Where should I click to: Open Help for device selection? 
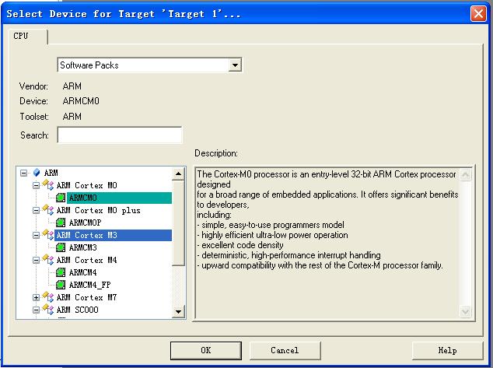(447, 350)
